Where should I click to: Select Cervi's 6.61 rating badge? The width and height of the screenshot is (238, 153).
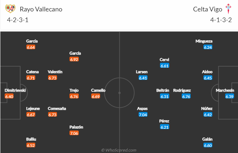coord(165,66)
